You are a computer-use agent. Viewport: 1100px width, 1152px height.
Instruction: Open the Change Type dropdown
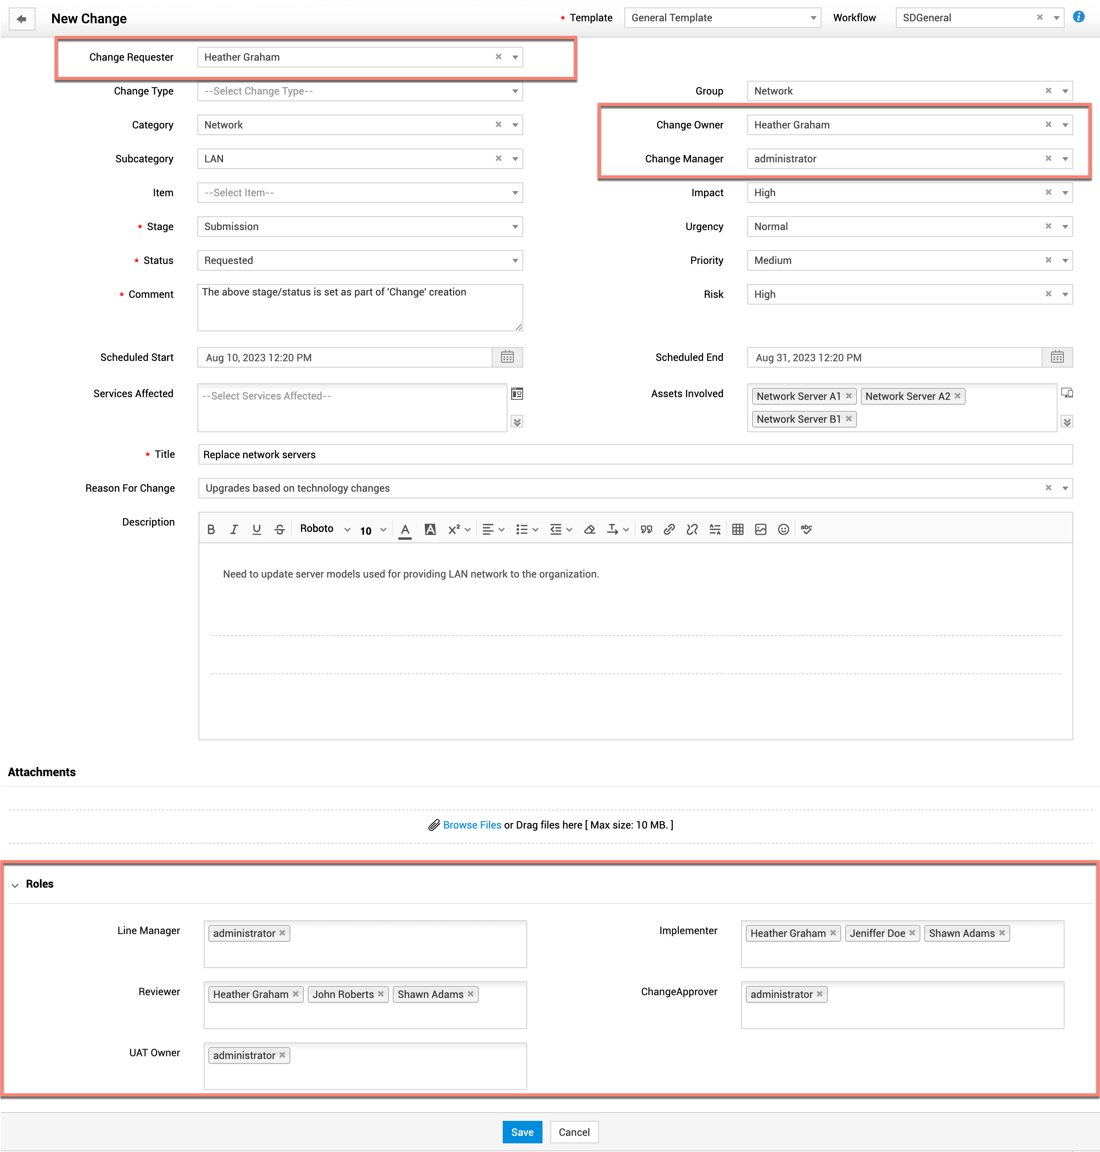tap(359, 91)
